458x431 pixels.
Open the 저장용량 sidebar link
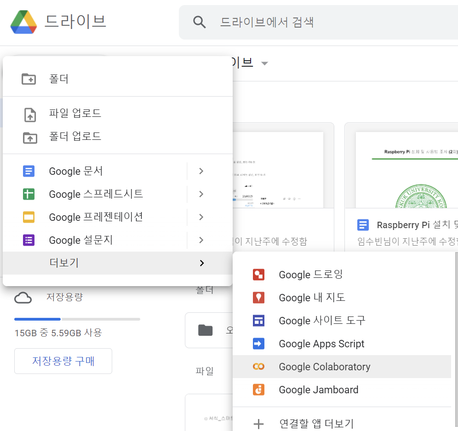tap(64, 297)
